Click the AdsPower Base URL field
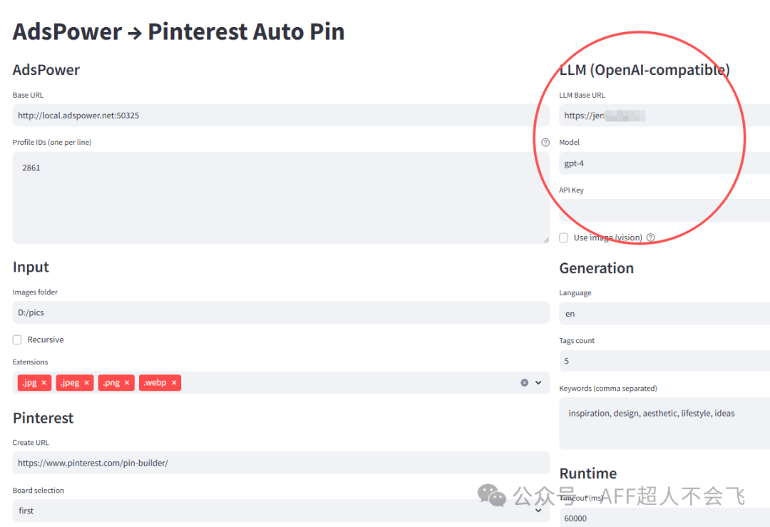 click(x=281, y=116)
